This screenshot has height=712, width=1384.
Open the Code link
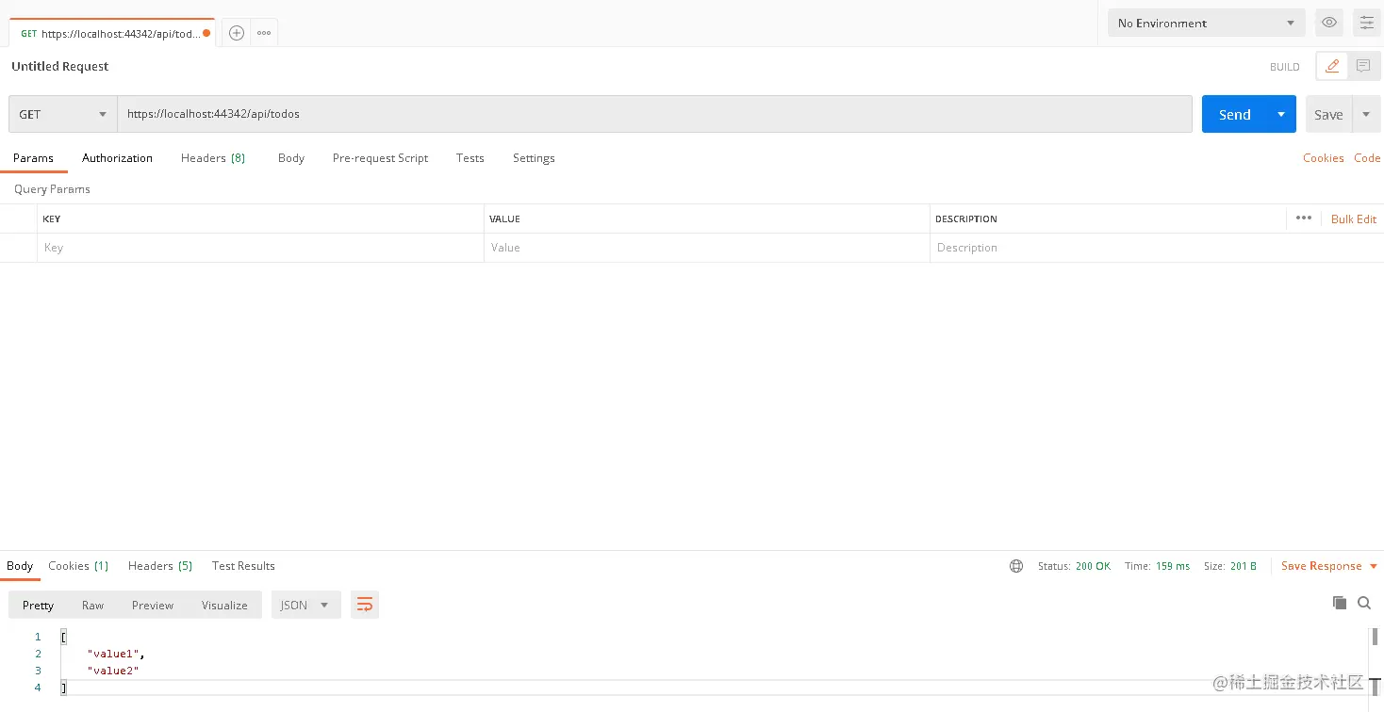[x=1367, y=158]
